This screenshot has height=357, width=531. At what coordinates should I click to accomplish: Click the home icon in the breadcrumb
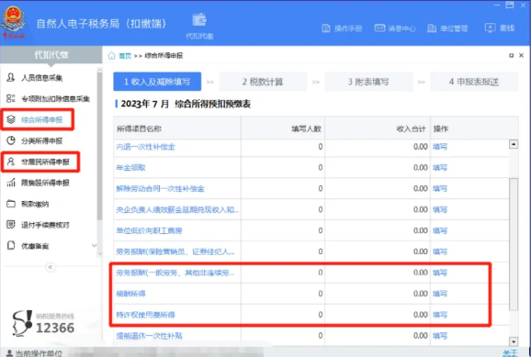111,56
